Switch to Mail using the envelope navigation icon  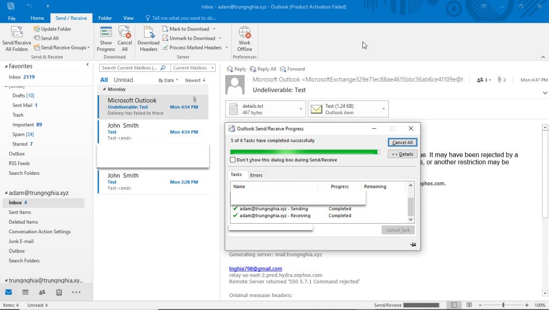9,292
